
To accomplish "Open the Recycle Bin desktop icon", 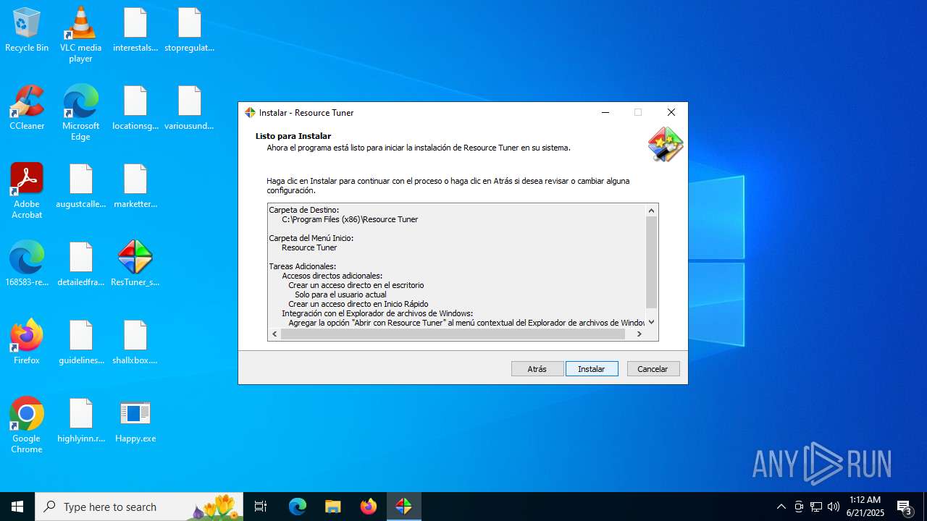I will click(x=27, y=29).
